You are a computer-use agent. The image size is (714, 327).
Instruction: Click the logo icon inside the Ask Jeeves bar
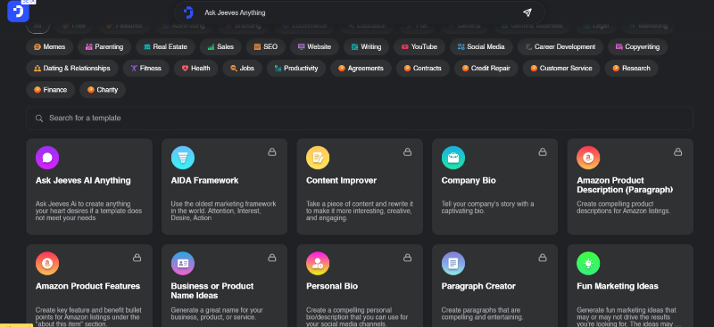[x=188, y=12]
